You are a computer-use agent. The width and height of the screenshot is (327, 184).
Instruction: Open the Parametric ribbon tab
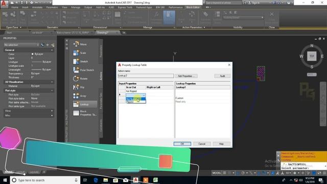coord(52,7)
